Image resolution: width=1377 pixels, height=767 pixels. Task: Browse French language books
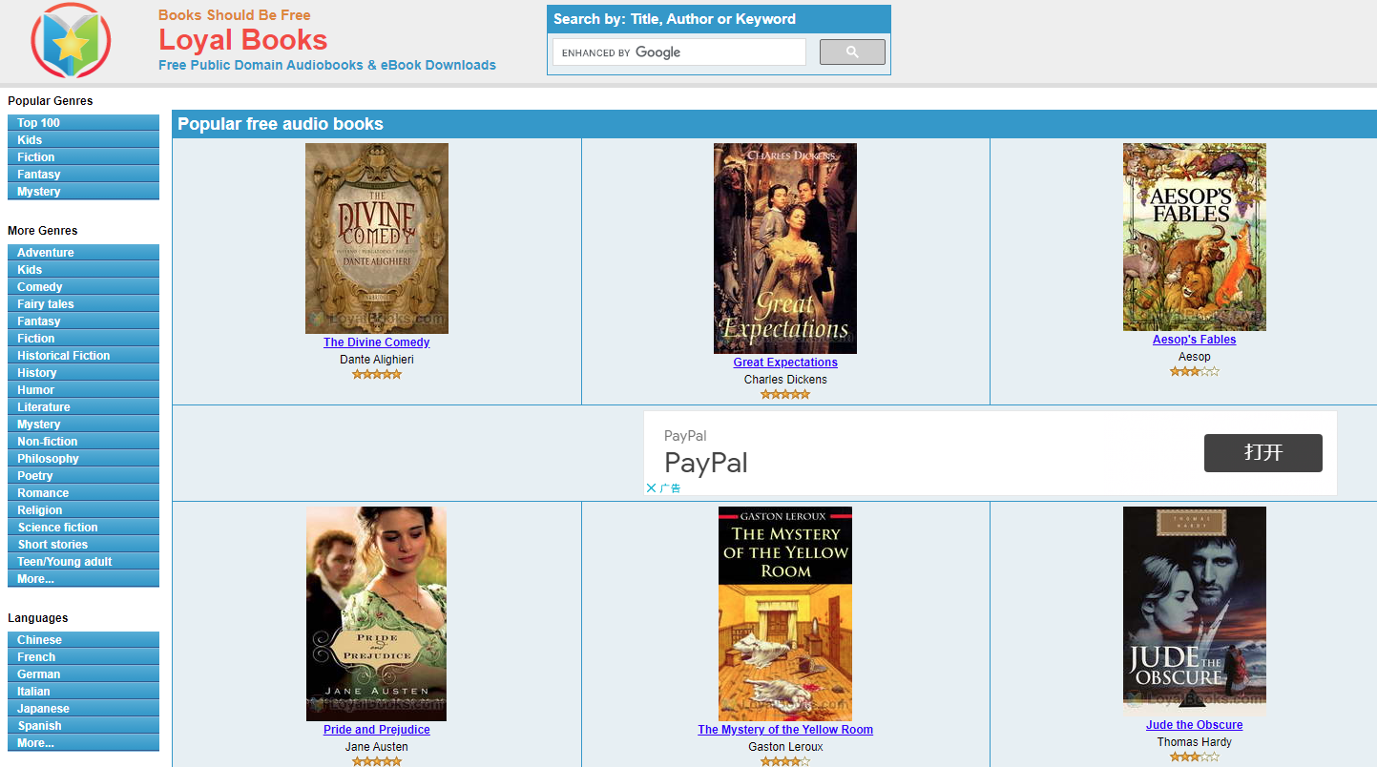coord(83,657)
